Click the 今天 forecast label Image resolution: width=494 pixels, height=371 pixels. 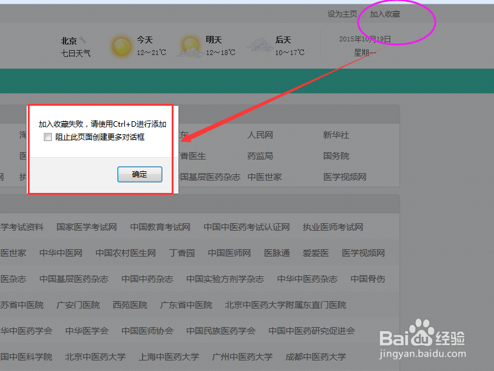pos(144,40)
